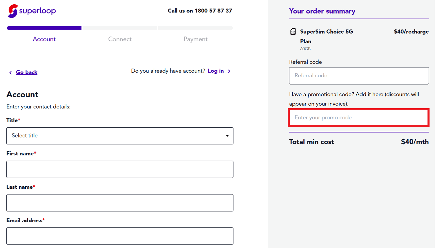Click the checkout progress bar filled segment
Viewport: 435px width, 248px height.
(44, 28)
